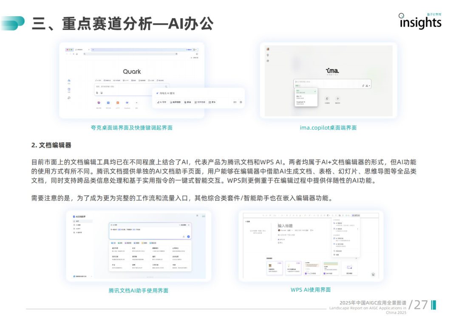
Task: Click the caption ima.copilot桌面端界面
Action: pyautogui.click(x=328, y=128)
